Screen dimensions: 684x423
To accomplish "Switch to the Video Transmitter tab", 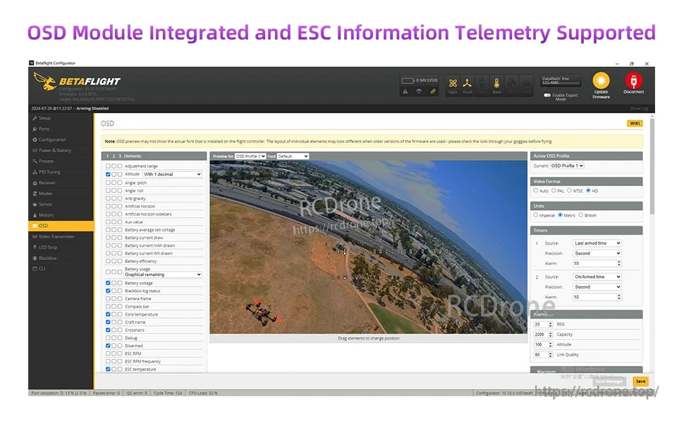I will pyautogui.click(x=55, y=236).
